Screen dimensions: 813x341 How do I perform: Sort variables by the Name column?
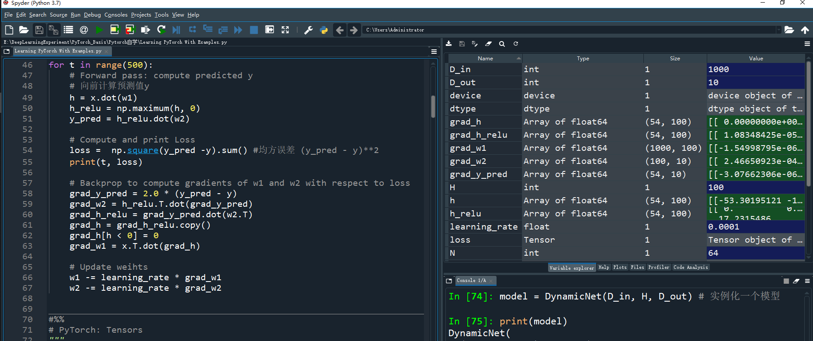coord(485,58)
